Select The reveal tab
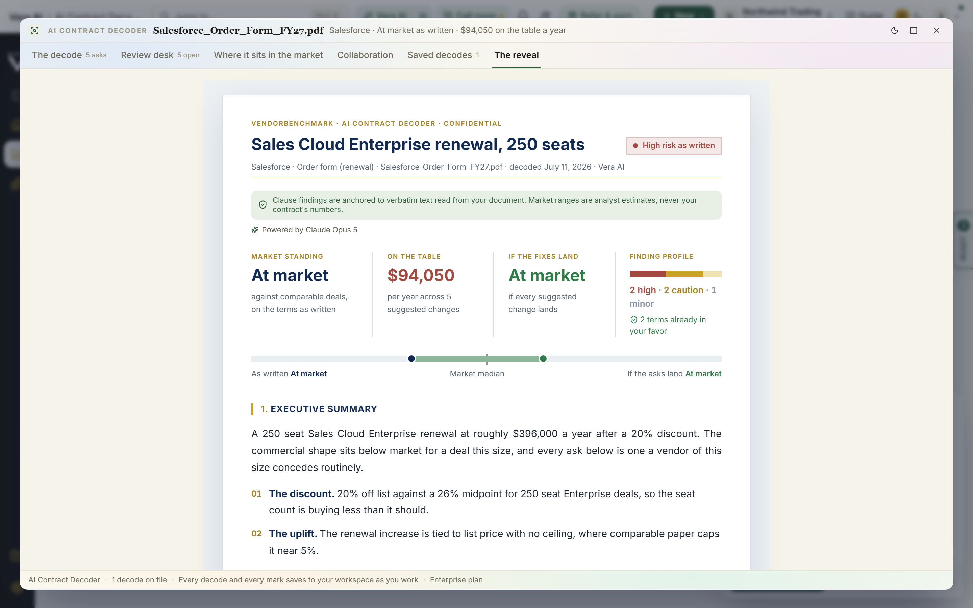Image resolution: width=973 pixels, height=608 pixels. [516, 55]
